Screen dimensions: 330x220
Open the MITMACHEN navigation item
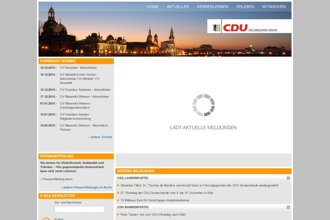[274, 7]
